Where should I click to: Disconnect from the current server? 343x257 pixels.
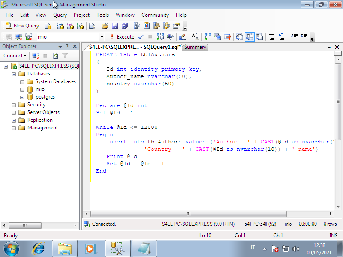(35, 56)
